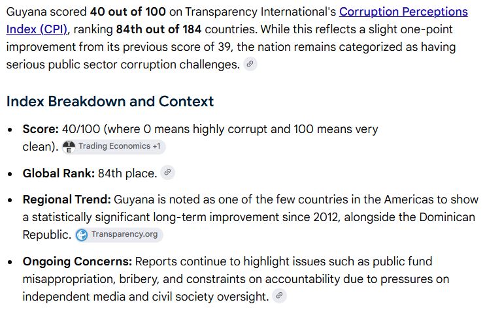Open the Trading Economics +1 source chip
Screen dimensions: 502x313
(x=114, y=147)
